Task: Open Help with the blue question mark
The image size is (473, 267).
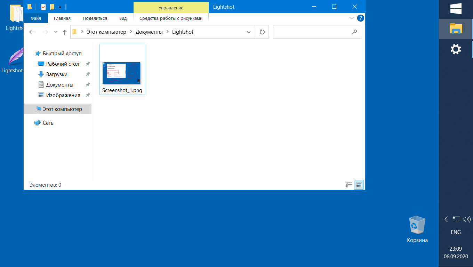Action: (x=361, y=18)
